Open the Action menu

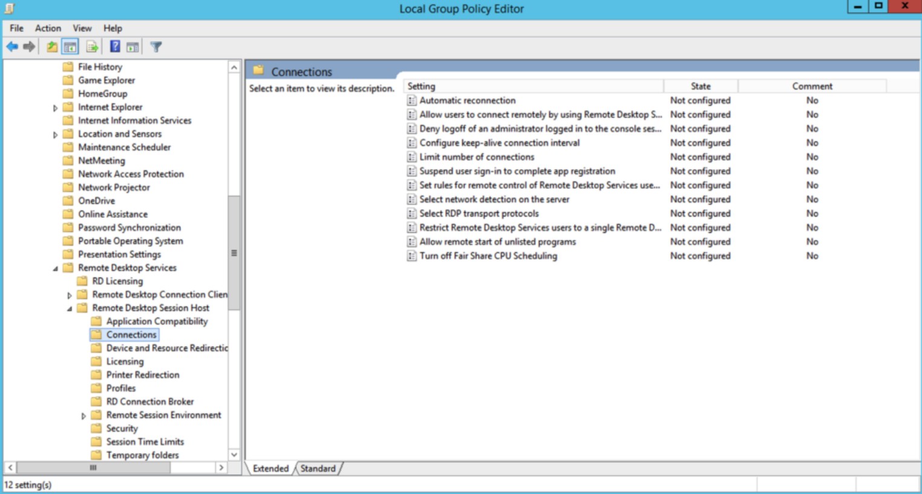coord(48,28)
